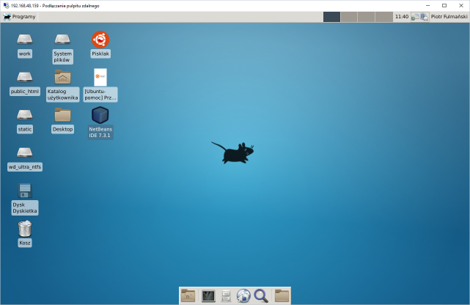Click the 'Katalog użytkownika' label text
The image size is (470, 305).
pyautogui.click(x=62, y=95)
